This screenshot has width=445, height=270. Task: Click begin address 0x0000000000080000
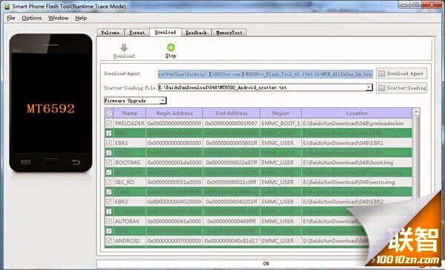point(174,143)
